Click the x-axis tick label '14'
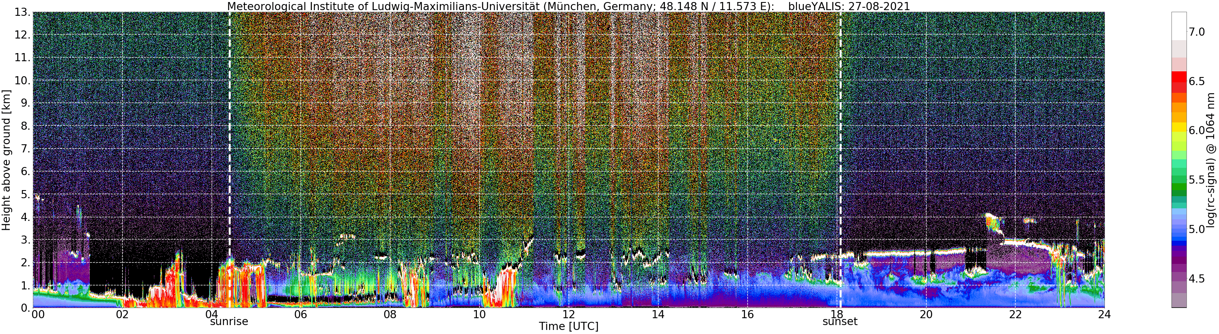This screenshot has height=334, width=1219. (x=658, y=314)
